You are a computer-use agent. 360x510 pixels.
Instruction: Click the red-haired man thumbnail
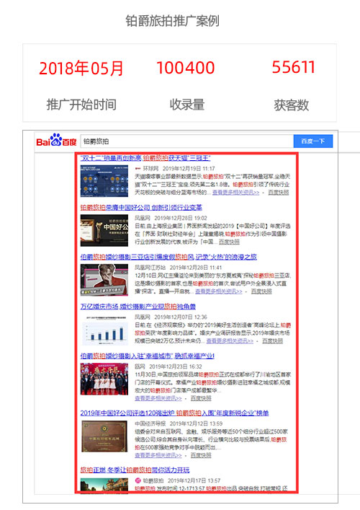(104, 280)
